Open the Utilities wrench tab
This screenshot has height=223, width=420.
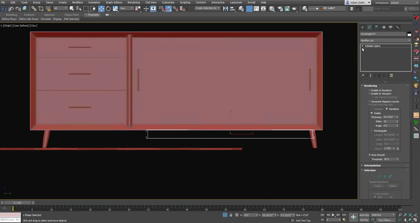pos(398,27)
